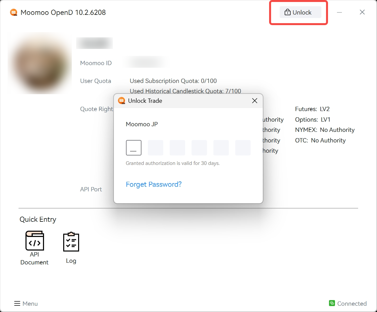Click the 'Moomoo OpenD 10.2.6208' title text
Image resolution: width=377 pixels, height=312 pixels.
63,13
